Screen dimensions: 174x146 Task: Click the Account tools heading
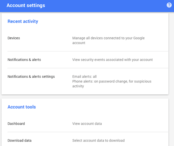tap(22, 107)
